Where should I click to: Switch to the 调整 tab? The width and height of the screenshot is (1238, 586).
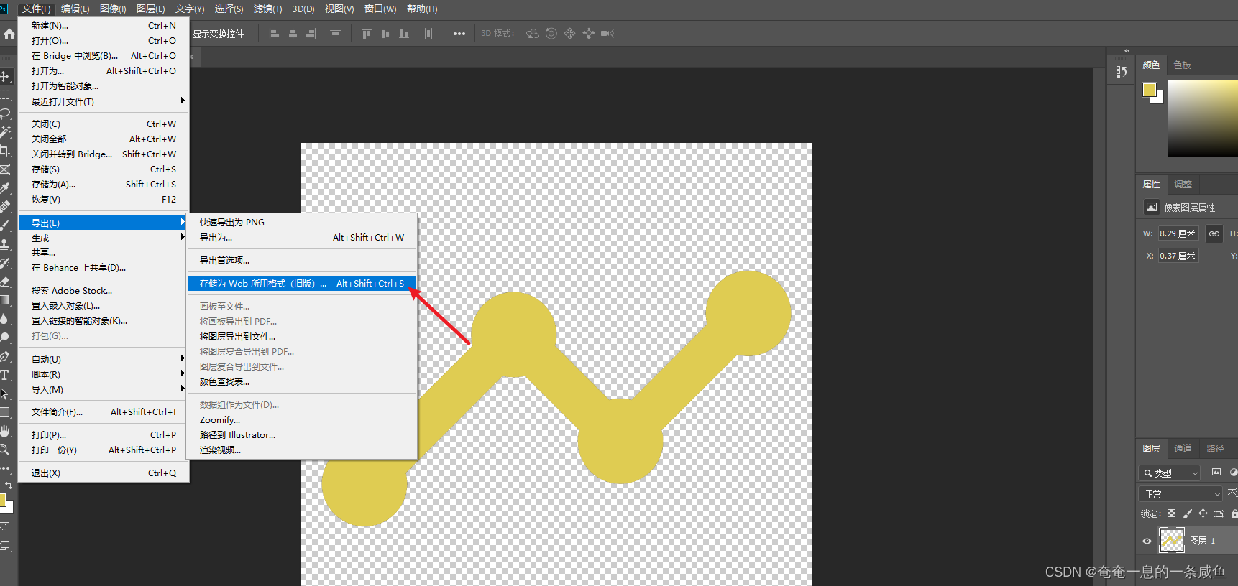tap(1183, 185)
